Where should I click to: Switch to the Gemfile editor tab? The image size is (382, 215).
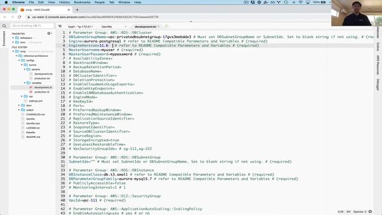pyautogui.click(x=107, y=26)
